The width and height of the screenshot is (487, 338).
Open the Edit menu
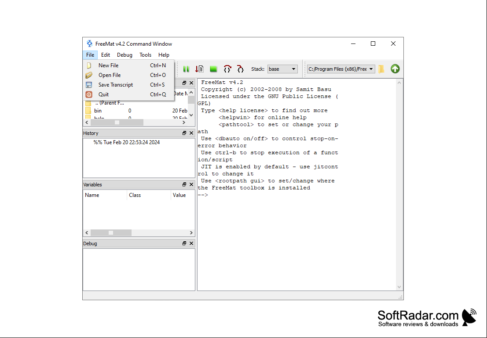pyautogui.click(x=105, y=55)
